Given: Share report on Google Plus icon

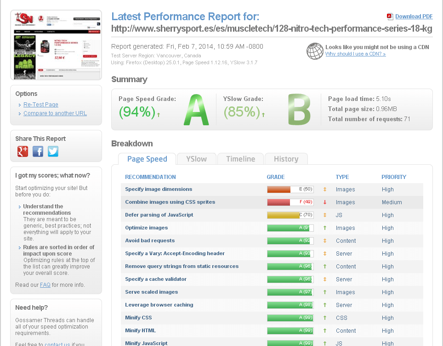Looking at the screenshot, I should pyautogui.click(x=23, y=151).
